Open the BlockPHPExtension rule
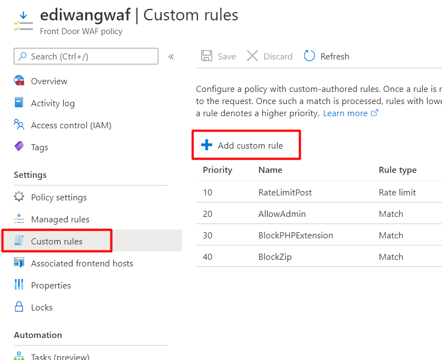442x360 pixels. [x=296, y=235]
